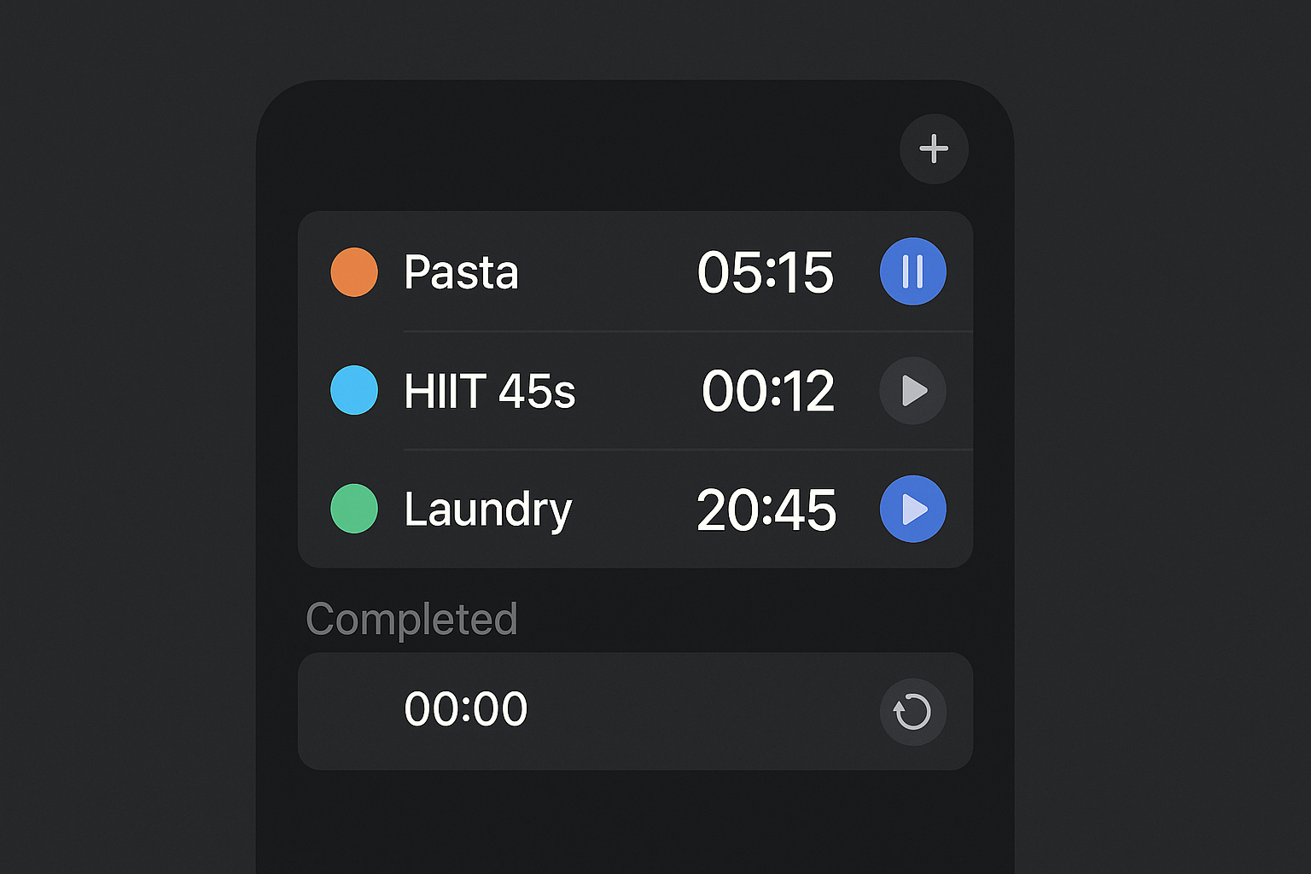Viewport: 1311px width, 874px height.
Task: Pause the running Pasta timer
Action: point(912,271)
